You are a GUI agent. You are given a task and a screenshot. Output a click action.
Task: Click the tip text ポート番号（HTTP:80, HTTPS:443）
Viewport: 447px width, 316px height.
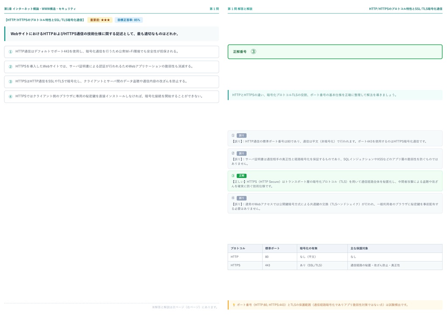[323, 305]
